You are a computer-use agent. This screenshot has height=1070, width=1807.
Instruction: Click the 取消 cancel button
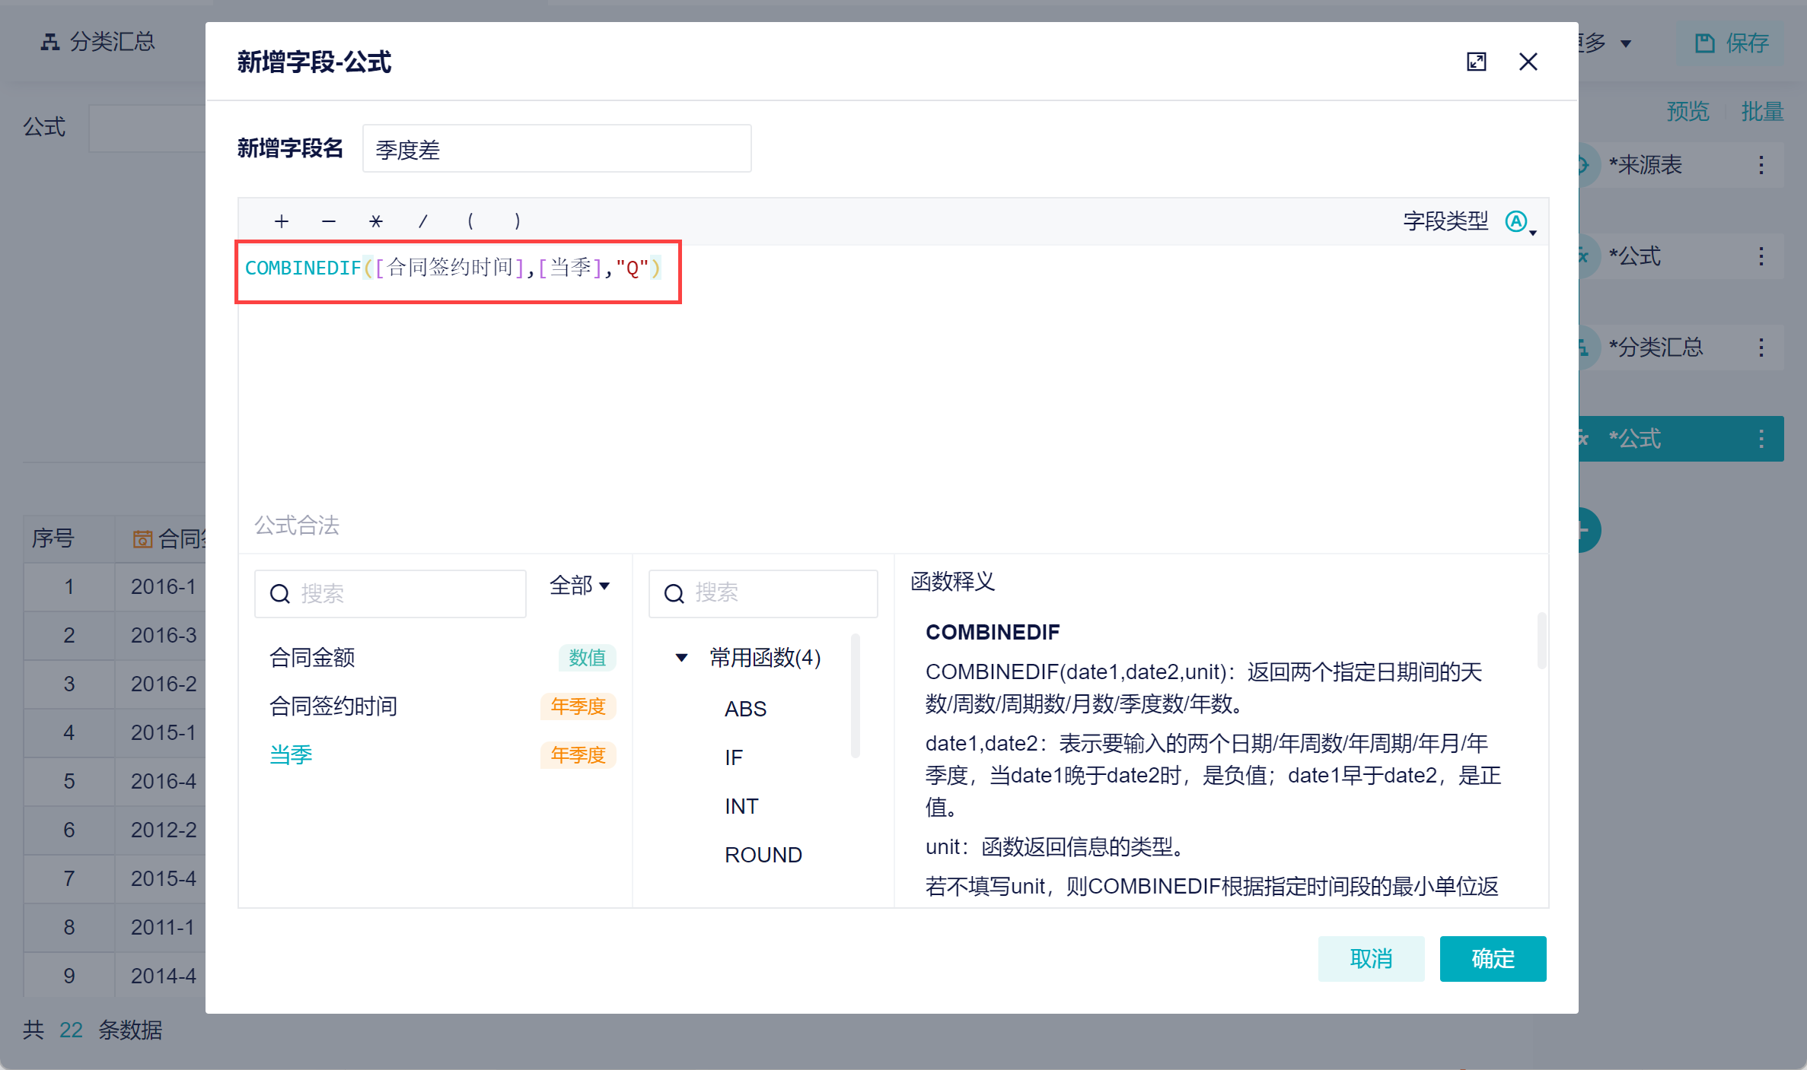coord(1370,958)
